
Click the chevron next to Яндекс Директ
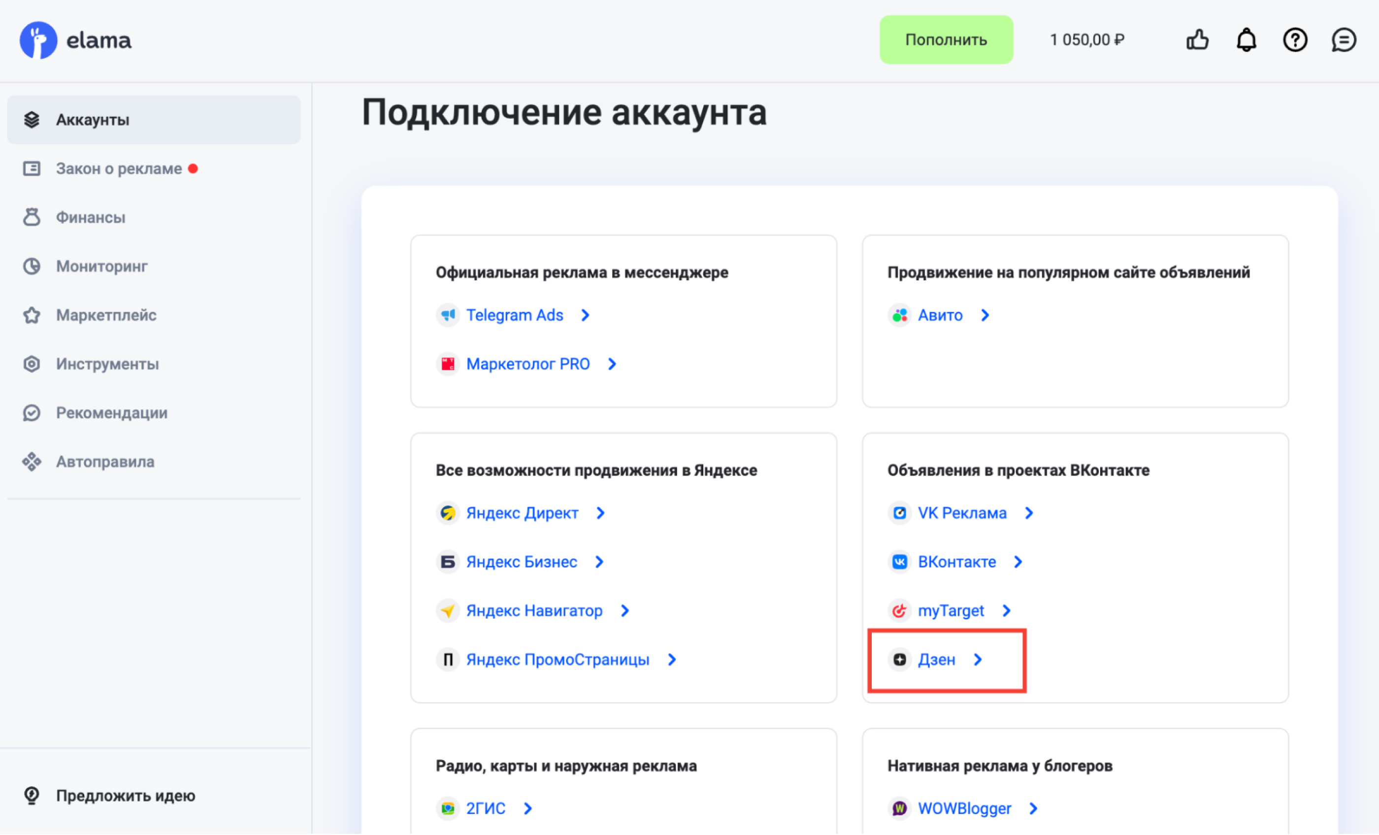point(600,513)
